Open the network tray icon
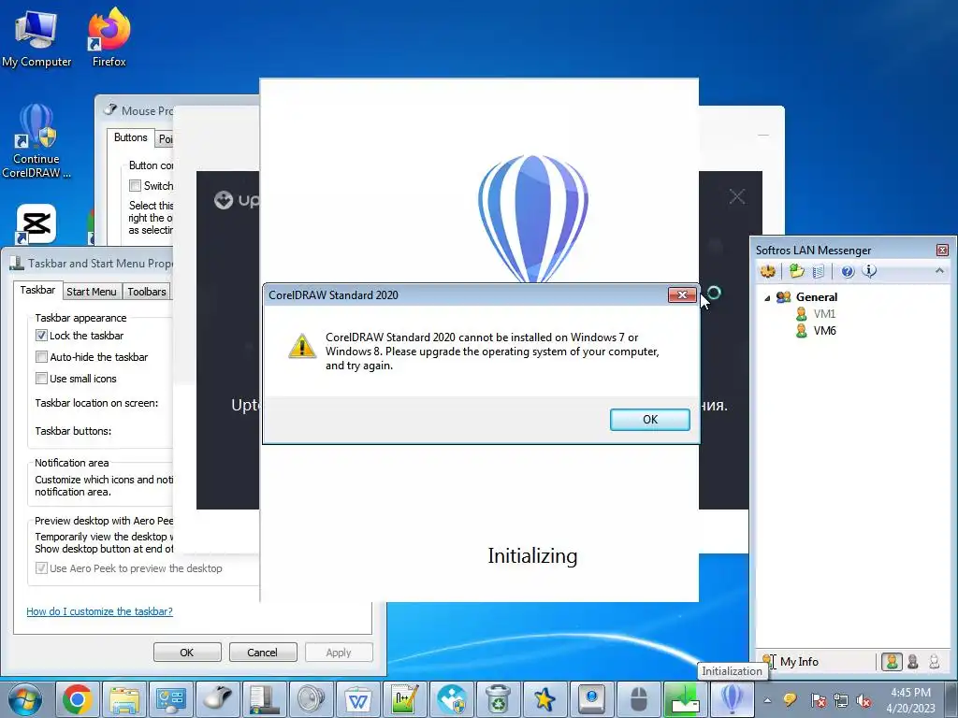 pyautogui.click(x=841, y=700)
